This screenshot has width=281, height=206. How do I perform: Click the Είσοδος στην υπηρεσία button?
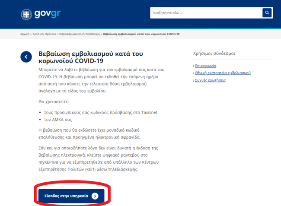coord(71,196)
